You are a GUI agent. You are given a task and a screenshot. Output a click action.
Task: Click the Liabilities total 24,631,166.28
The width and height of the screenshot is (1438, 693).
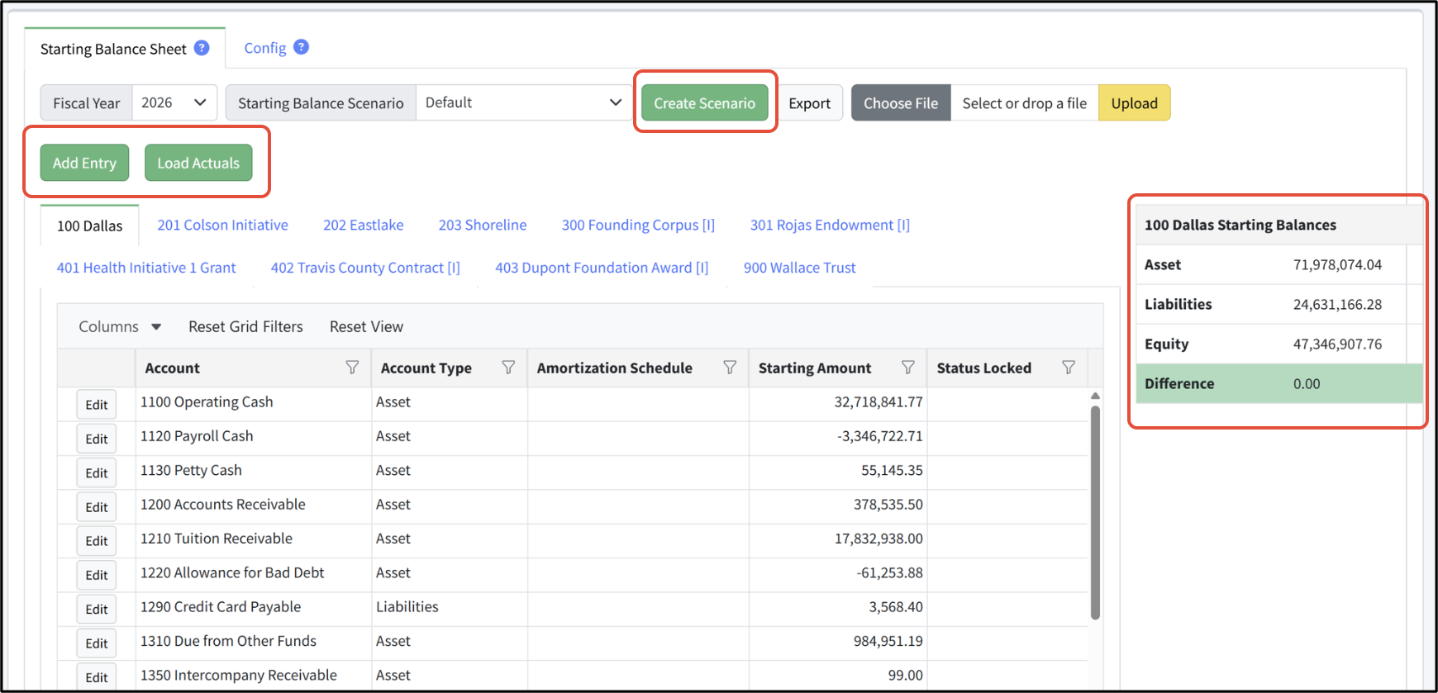(x=1337, y=305)
